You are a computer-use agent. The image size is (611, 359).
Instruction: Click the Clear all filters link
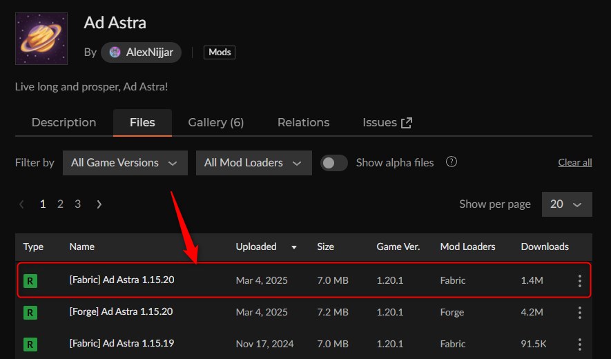pos(575,162)
